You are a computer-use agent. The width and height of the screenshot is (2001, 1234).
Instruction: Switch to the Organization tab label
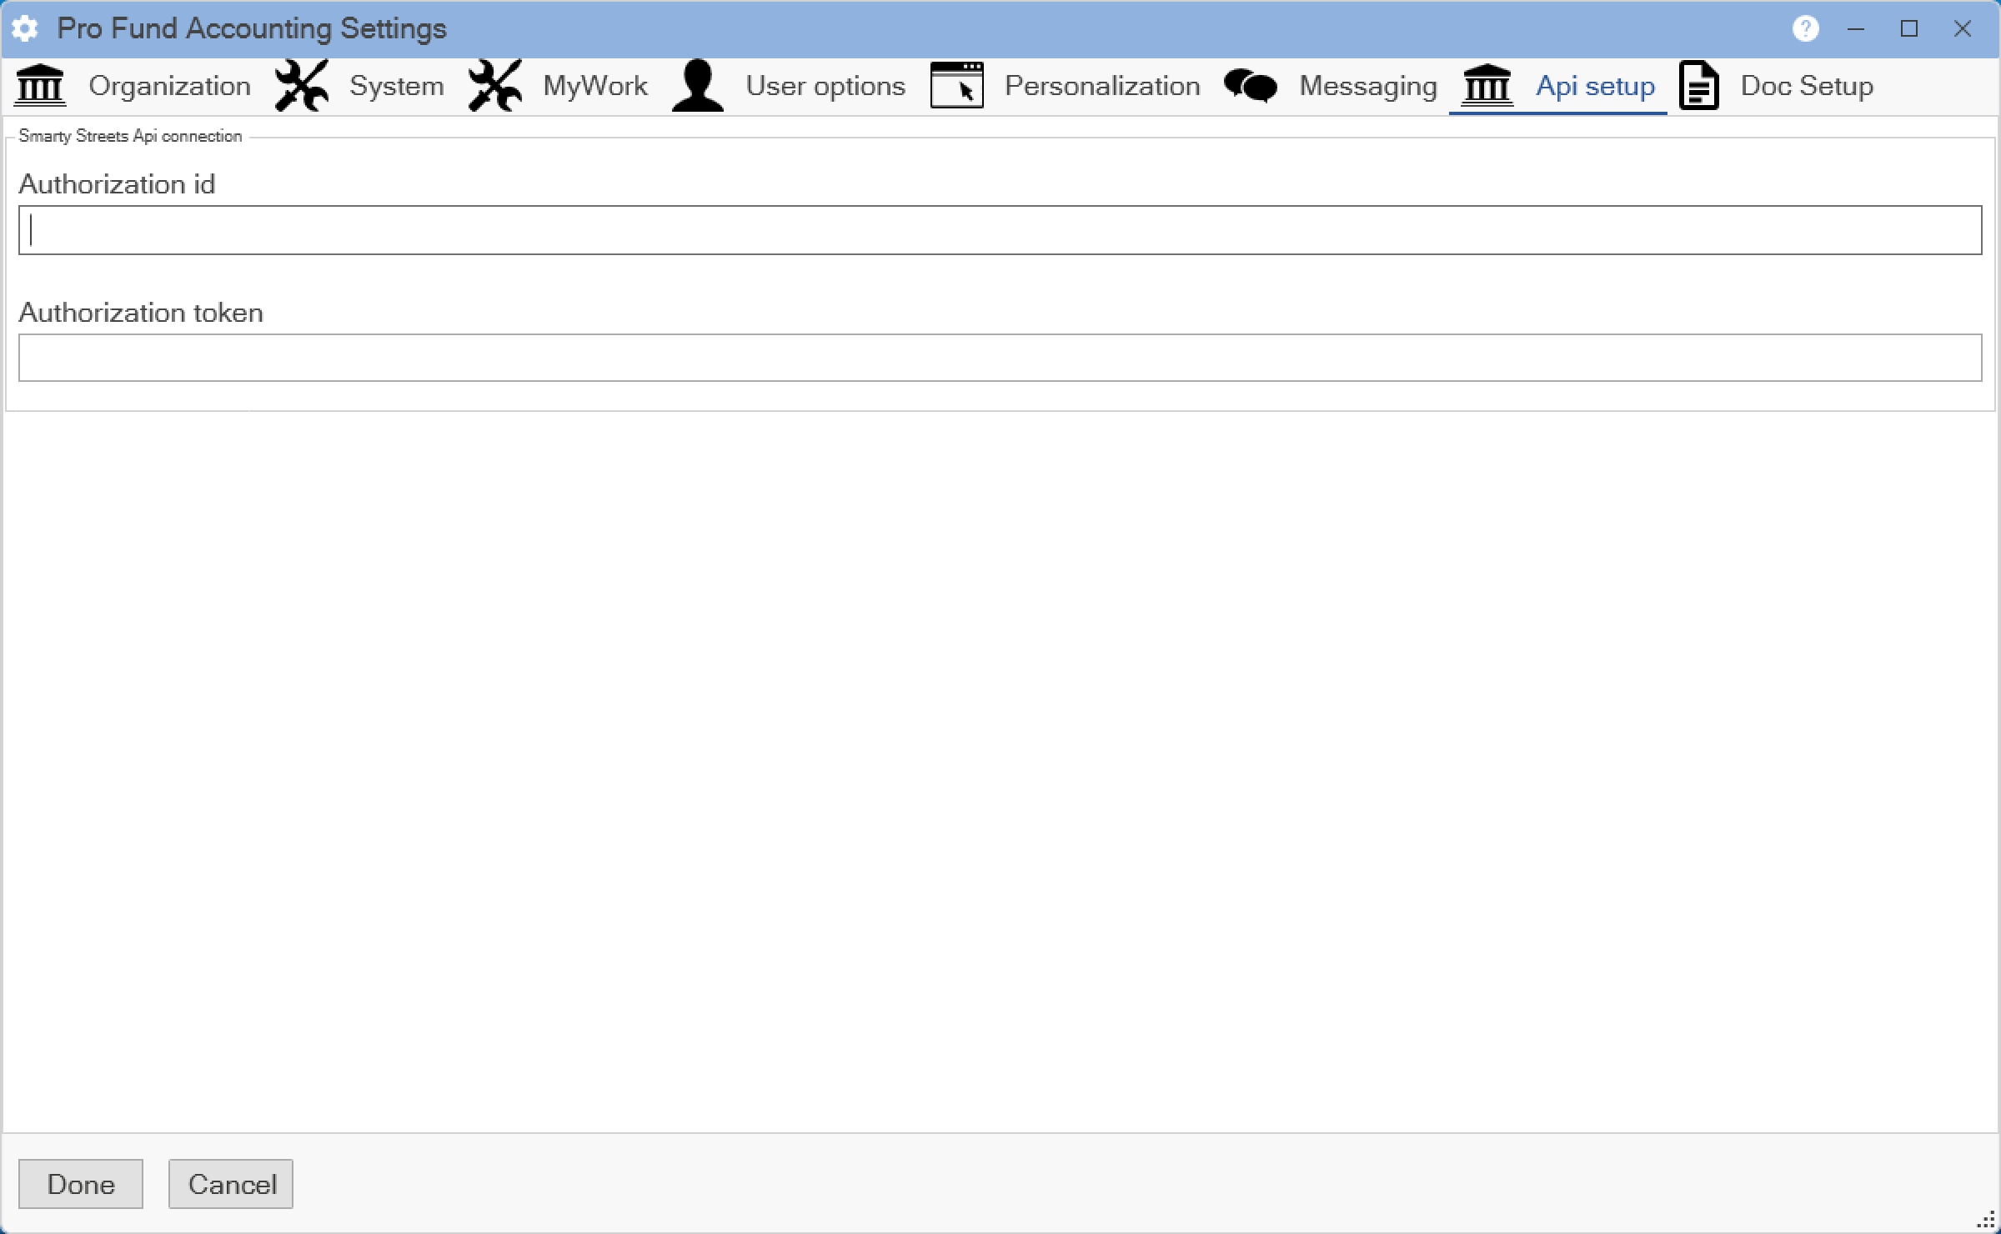(x=169, y=86)
